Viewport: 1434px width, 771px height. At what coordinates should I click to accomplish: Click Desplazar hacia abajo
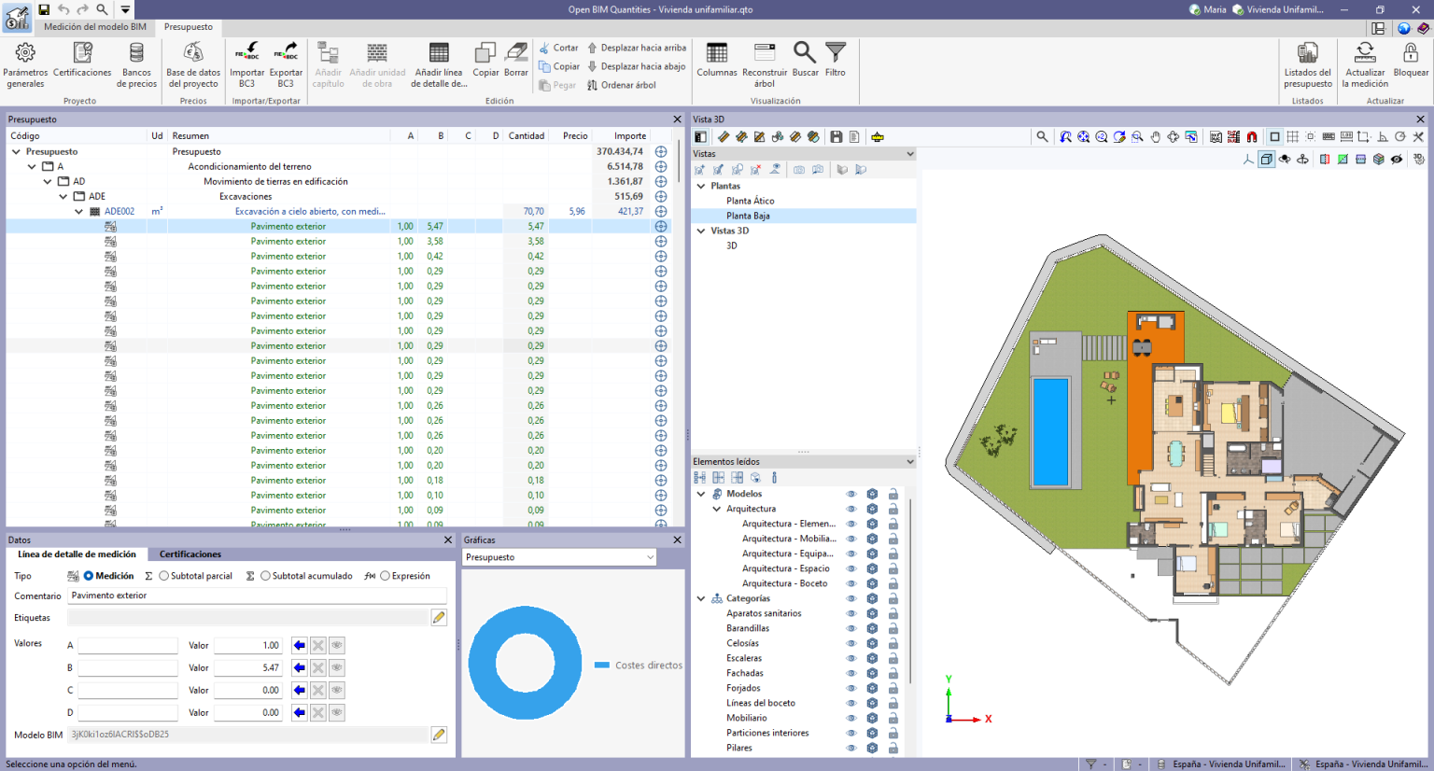point(636,66)
